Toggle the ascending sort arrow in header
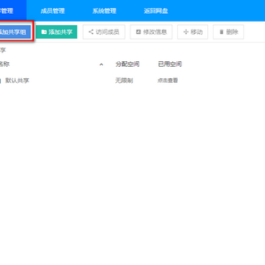The width and height of the screenshot is (265, 265). (x=102, y=65)
